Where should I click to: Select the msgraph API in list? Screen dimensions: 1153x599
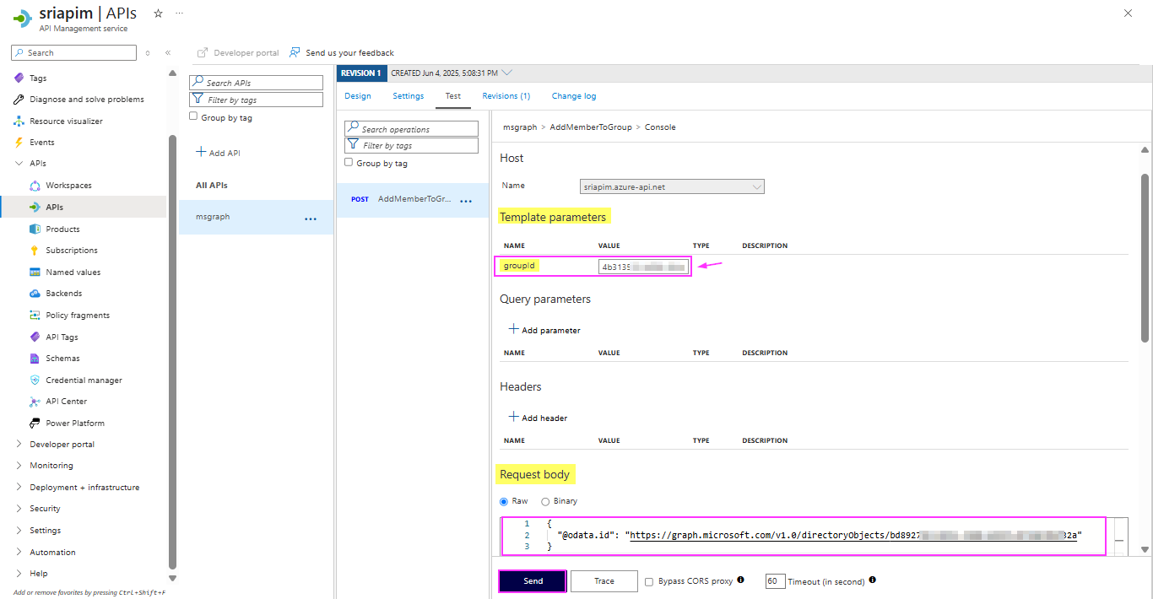pyautogui.click(x=256, y=217)
